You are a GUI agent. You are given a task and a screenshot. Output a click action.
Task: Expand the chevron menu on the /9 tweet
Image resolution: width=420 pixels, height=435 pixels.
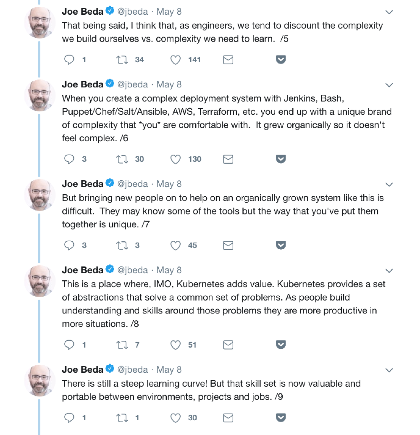point(389,370)
